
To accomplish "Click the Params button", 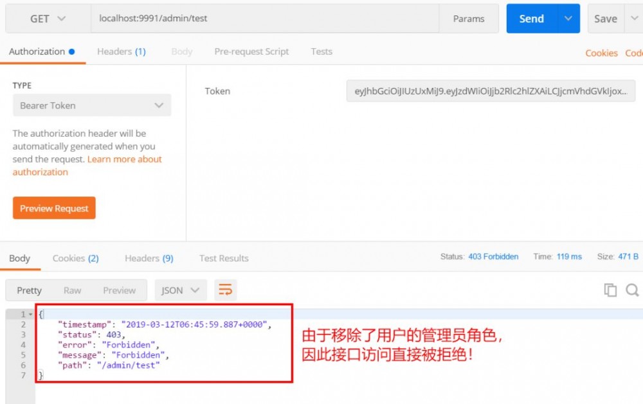I will coord(469,19).
